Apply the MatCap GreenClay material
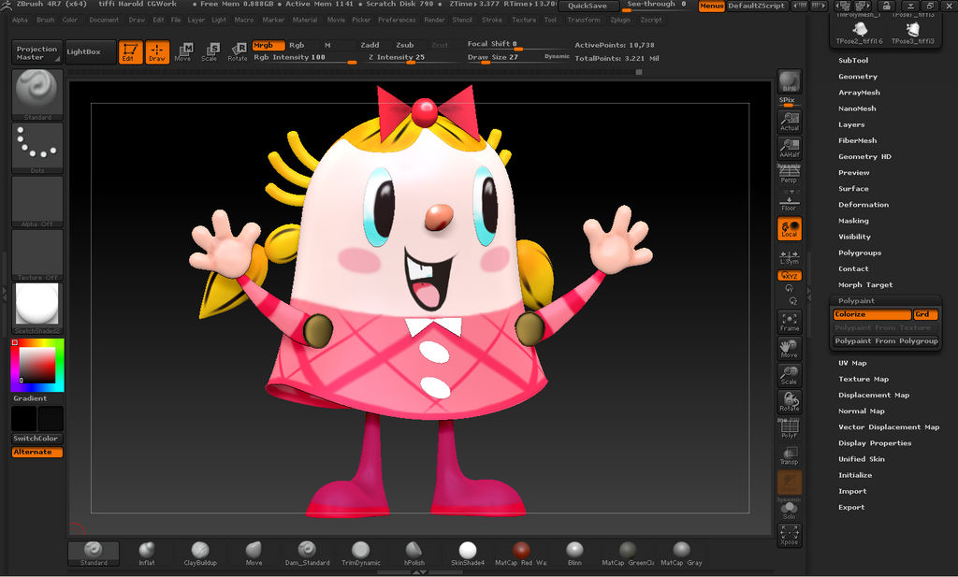 coord(628,554)
